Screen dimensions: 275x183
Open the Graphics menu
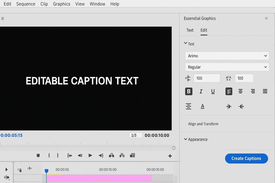61,4
